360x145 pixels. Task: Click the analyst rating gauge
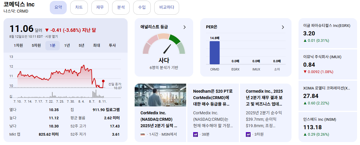pyautogui.click(x=164, y=44)
